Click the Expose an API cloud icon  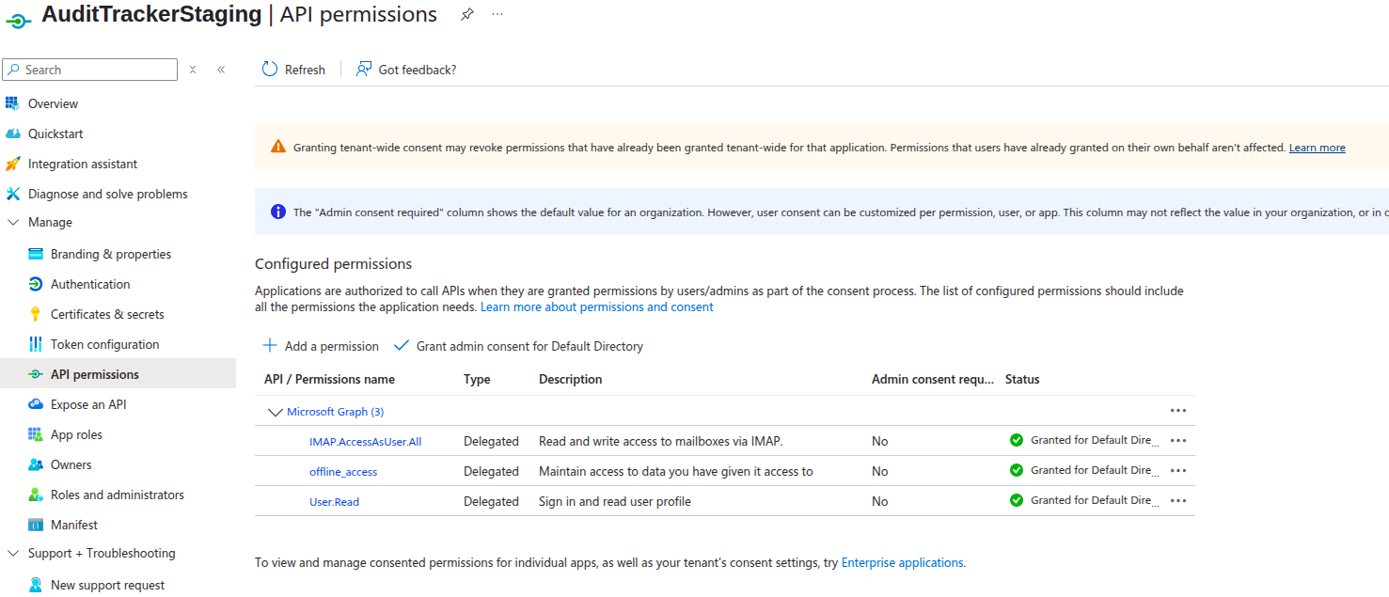pos(36,404)
